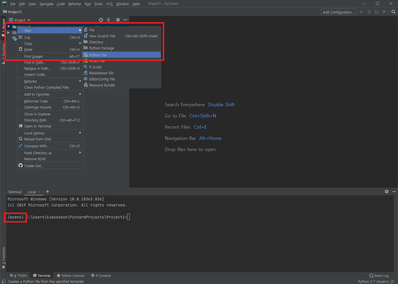Expand Add to Favorites submenu
Viewport: 398px width, 284px height.
(x=50, y=94)
